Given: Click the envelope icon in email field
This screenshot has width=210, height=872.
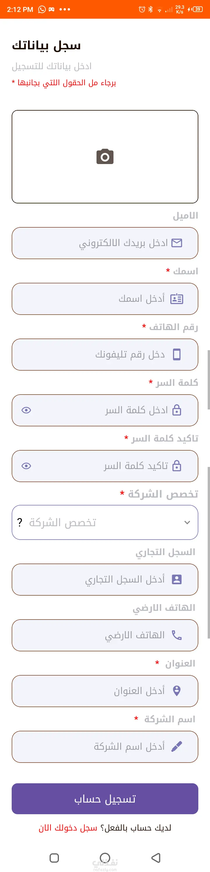Looking at the screenshot, I should pyautogui.click(x=176, y=243).
